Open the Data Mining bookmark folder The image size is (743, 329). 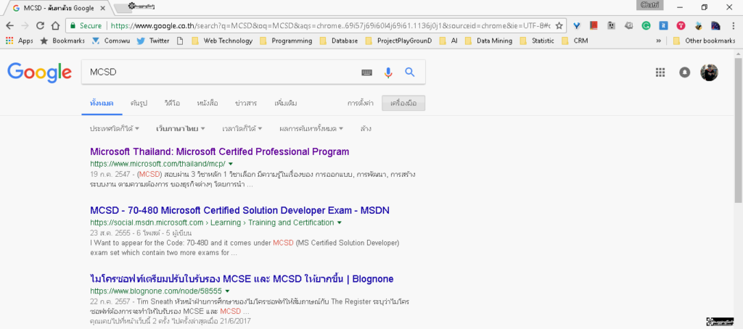click(488, 41)
